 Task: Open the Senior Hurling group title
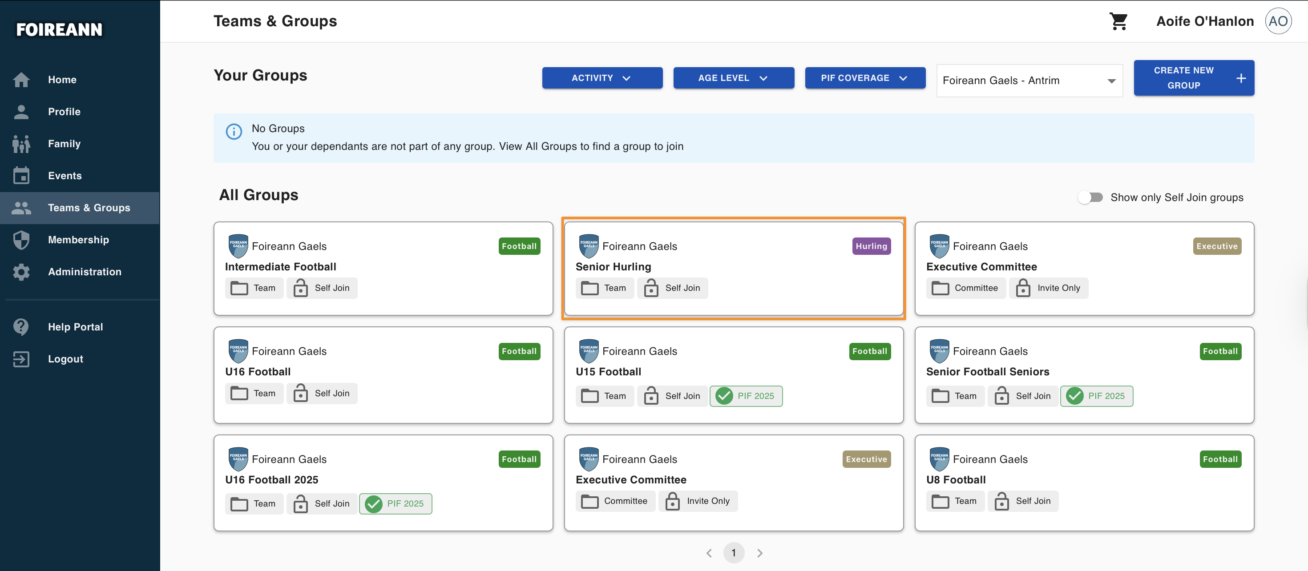tap(613, 267)
